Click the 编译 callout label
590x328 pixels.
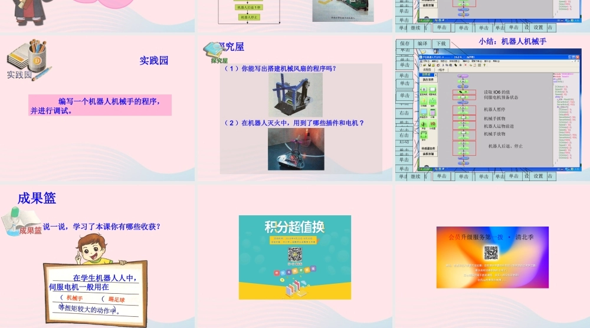[422, 44]
